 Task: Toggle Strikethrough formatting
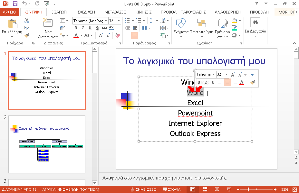pos(104,28)
